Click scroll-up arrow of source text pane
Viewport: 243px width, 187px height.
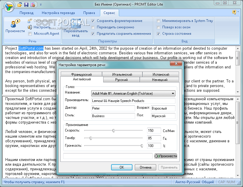[238, 49]
